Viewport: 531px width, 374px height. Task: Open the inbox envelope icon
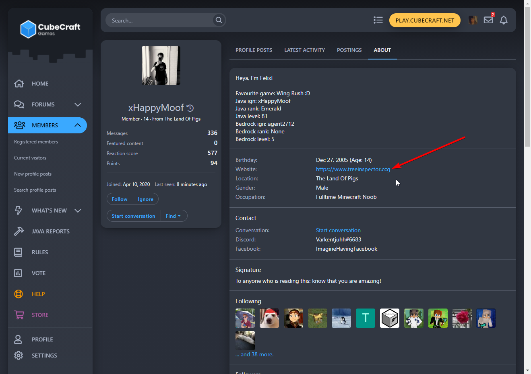(488, 20)
